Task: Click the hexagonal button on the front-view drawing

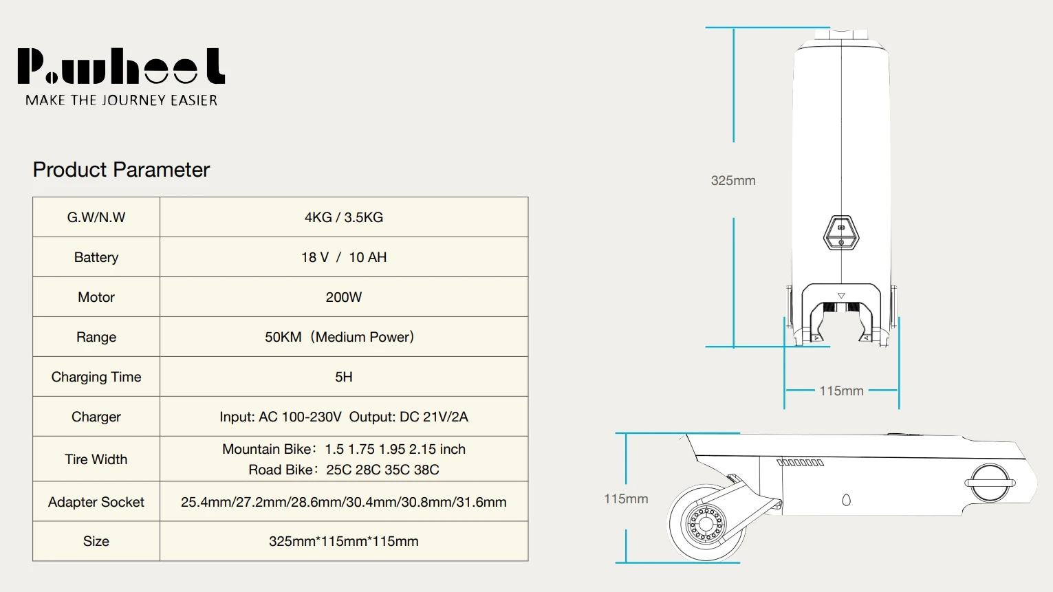Action: [x=841, y=233]
